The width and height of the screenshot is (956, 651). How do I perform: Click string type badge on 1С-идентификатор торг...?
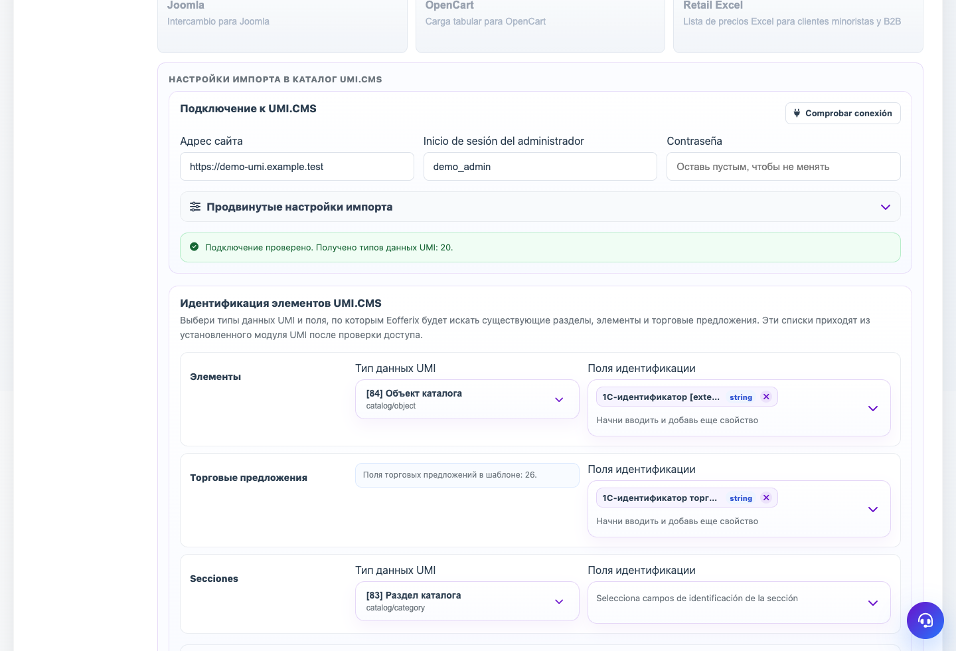click(741, 498)
